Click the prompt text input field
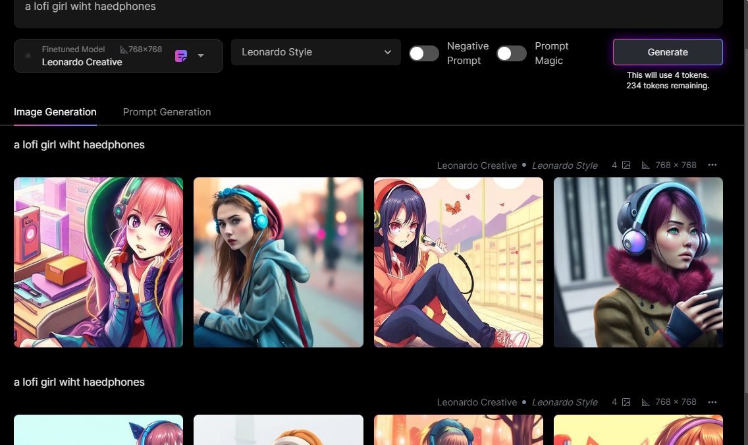Image resolution: width=748 pixels, height=445 pixels. tap(368, 13)
